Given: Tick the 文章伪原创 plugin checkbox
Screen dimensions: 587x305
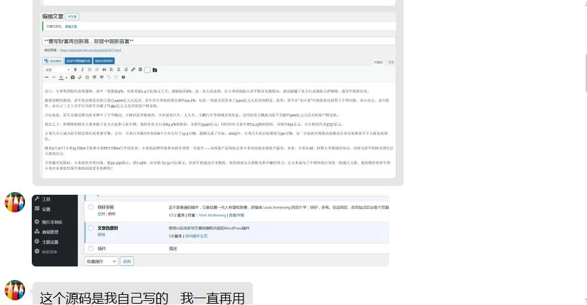Looking at the screenshot, I should [91, 228].
